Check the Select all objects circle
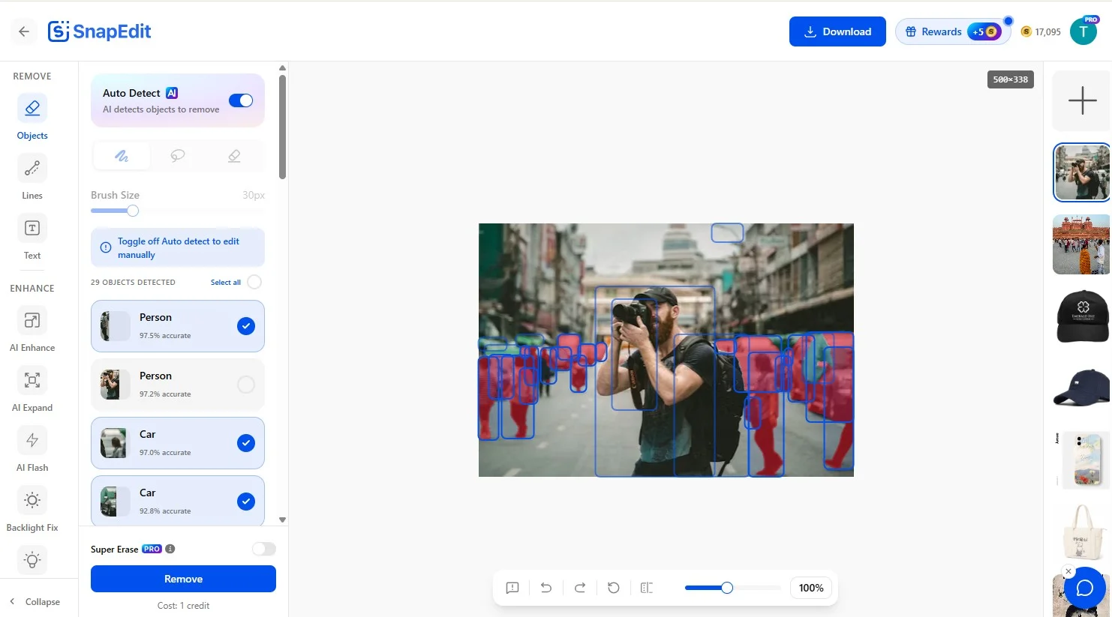 (254, 282)
